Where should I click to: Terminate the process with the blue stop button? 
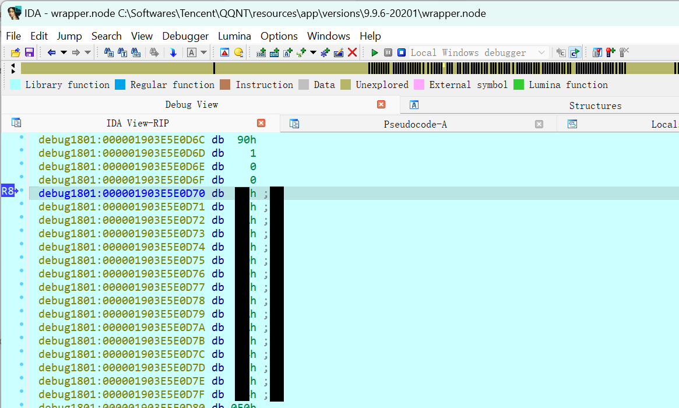[x=402, y=53]
